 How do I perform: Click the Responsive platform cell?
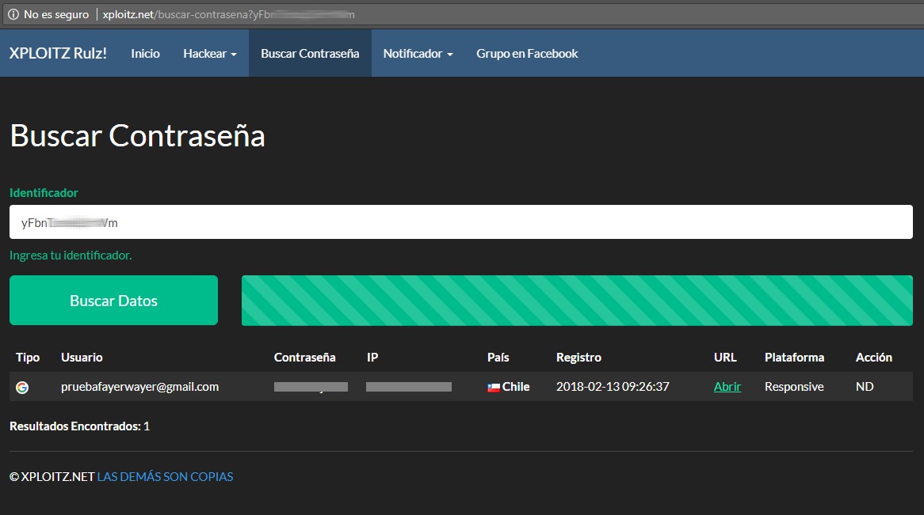click(794, 387)
